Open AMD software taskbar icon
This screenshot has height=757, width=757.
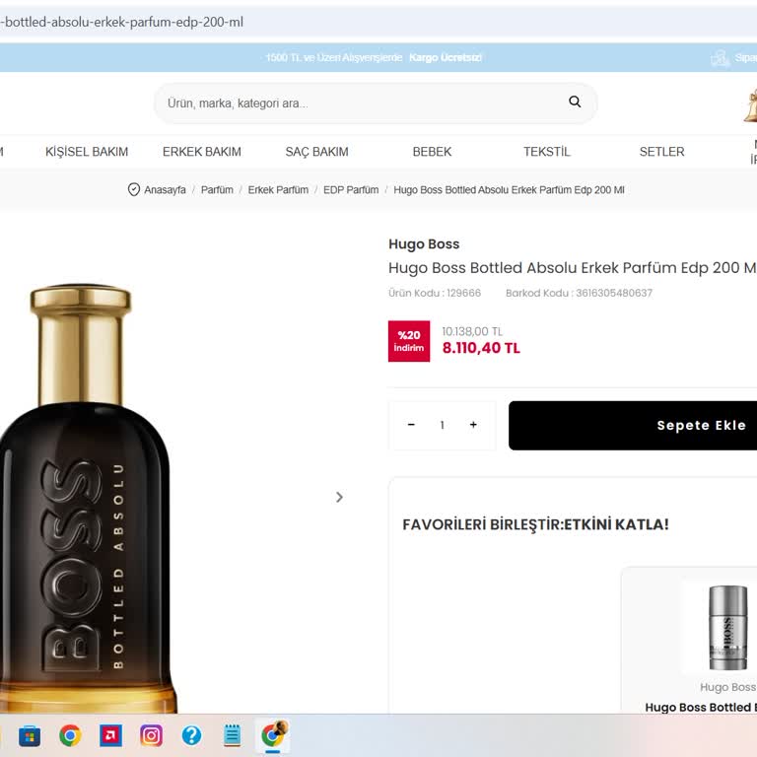[110, 735]
